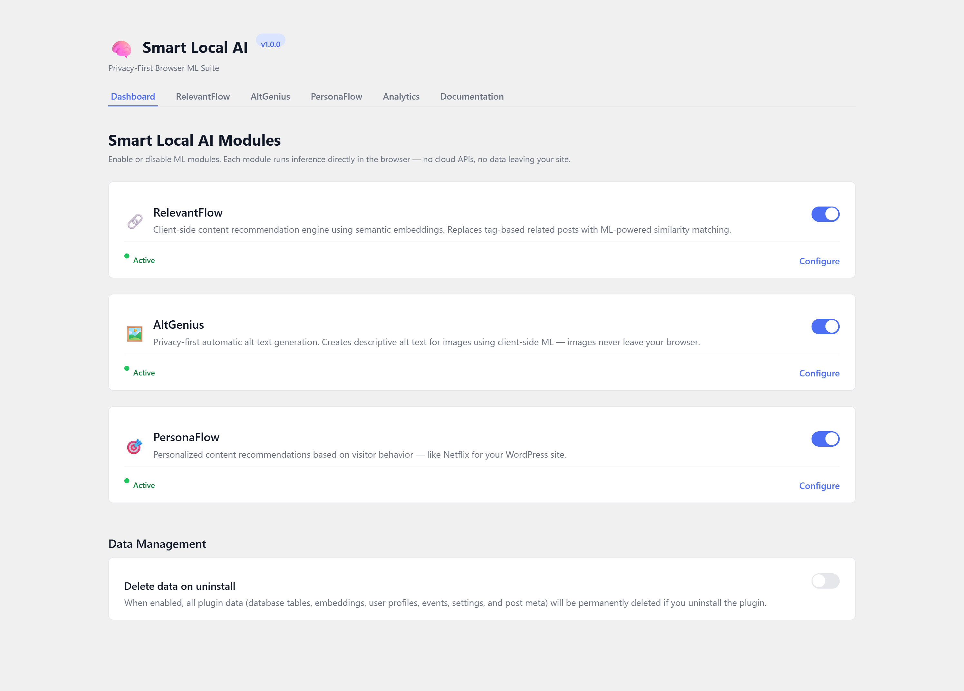Enable Delete data on uninstall switch
964x691 pixels.
point(825,581)
